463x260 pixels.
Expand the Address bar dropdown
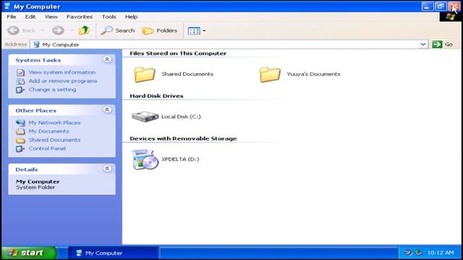[x=422, y=45]
